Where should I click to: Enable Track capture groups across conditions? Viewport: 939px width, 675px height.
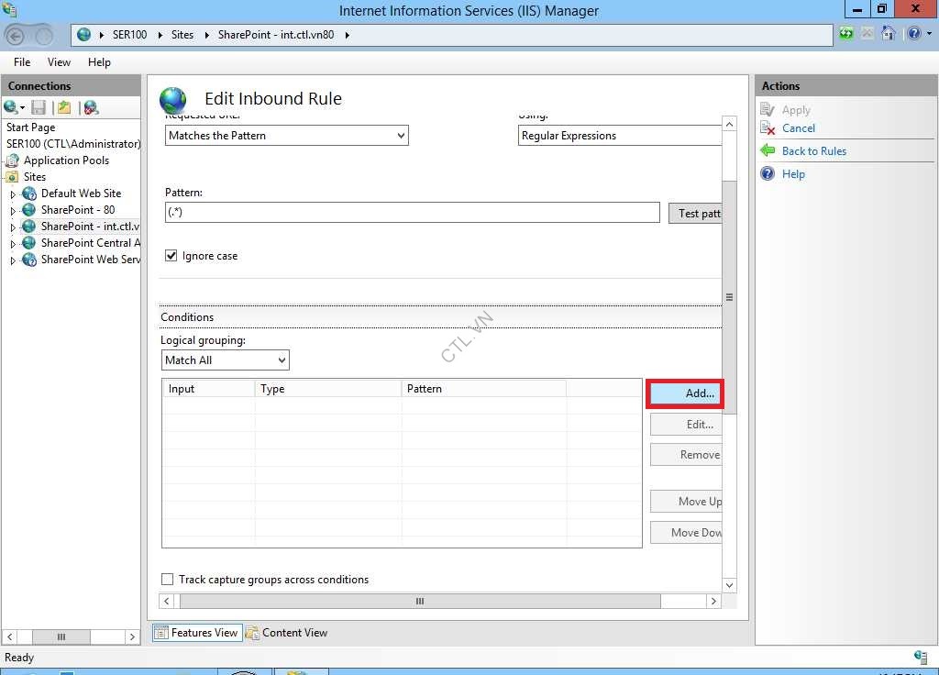168,580
